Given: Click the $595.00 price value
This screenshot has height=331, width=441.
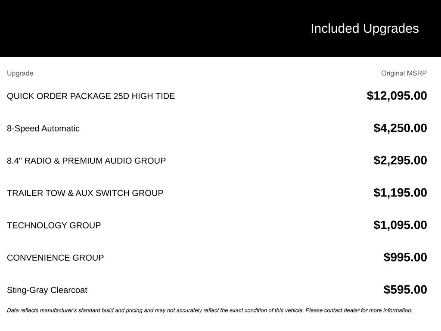Looking at the screenshot, I should pyautogui.click(x=405, y=290).
